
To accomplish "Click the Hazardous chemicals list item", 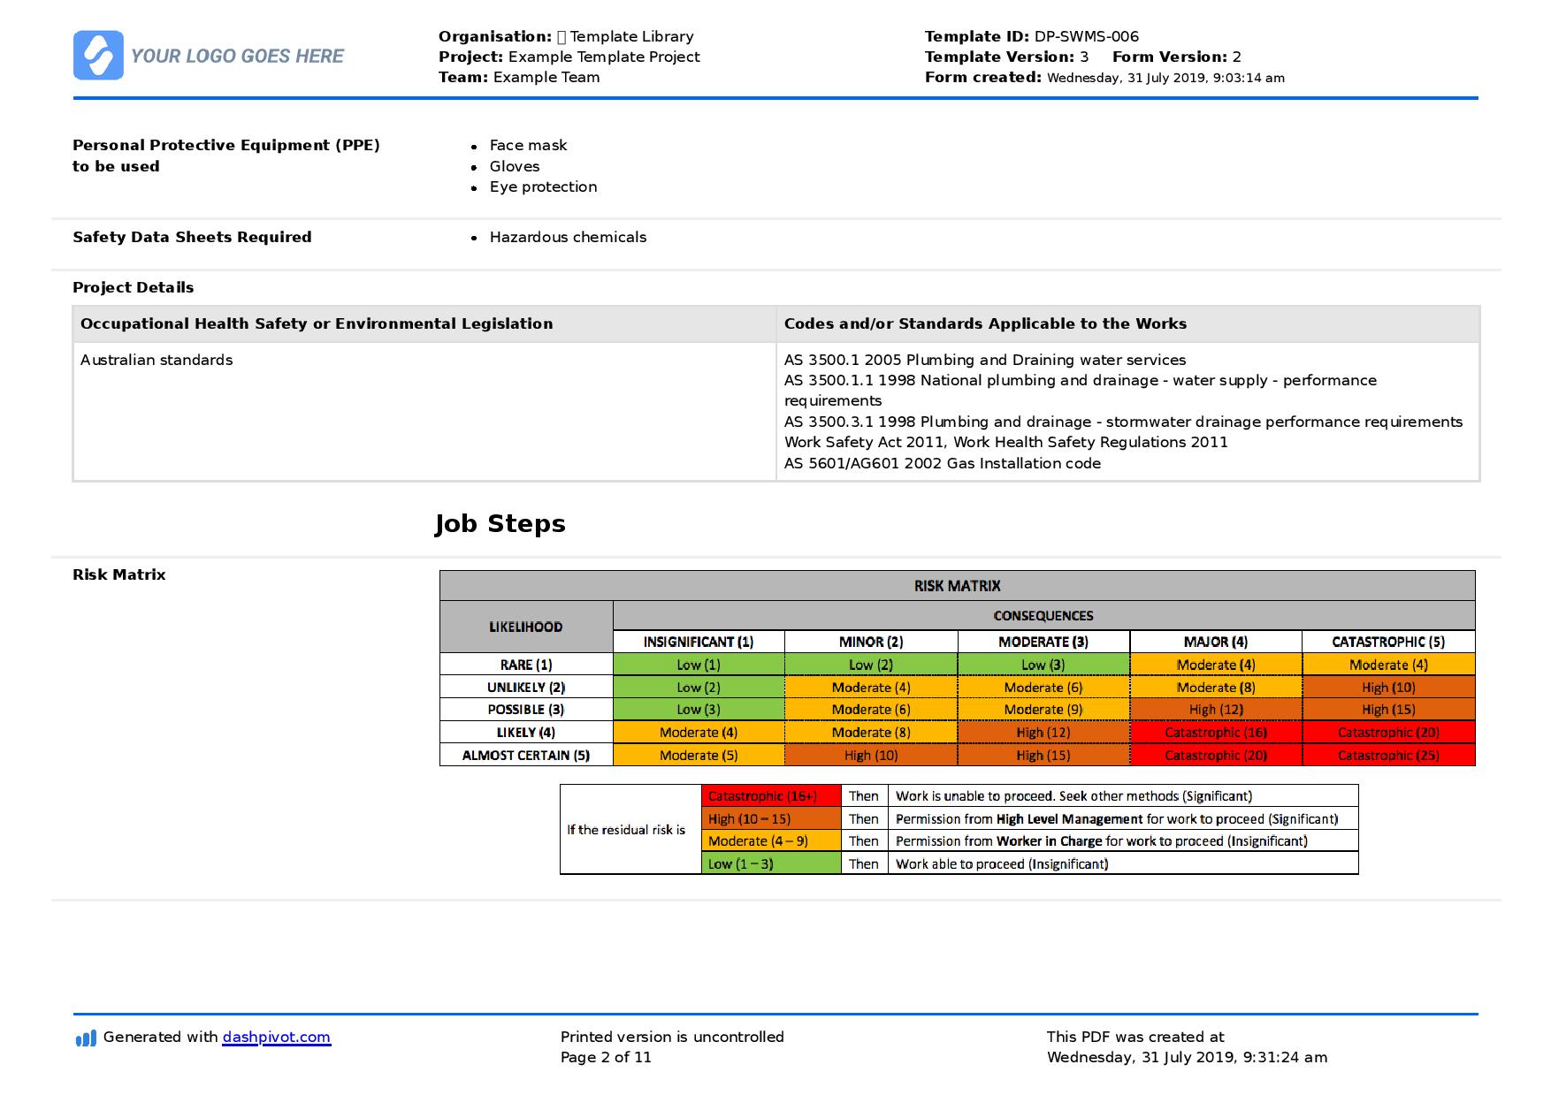I will coord(568,238).
